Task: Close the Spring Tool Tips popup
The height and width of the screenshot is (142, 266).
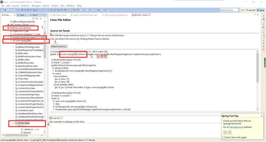Action: [x=262, y=116]
